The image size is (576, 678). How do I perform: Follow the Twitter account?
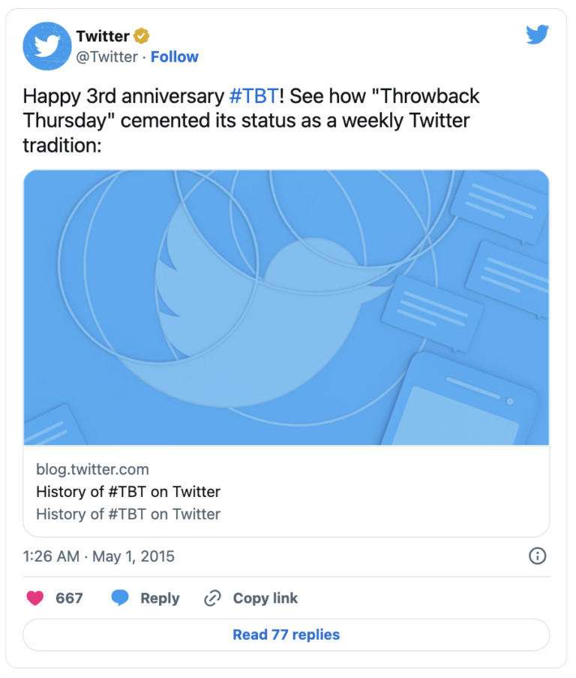pyautogui.click(x=175, y=57)
